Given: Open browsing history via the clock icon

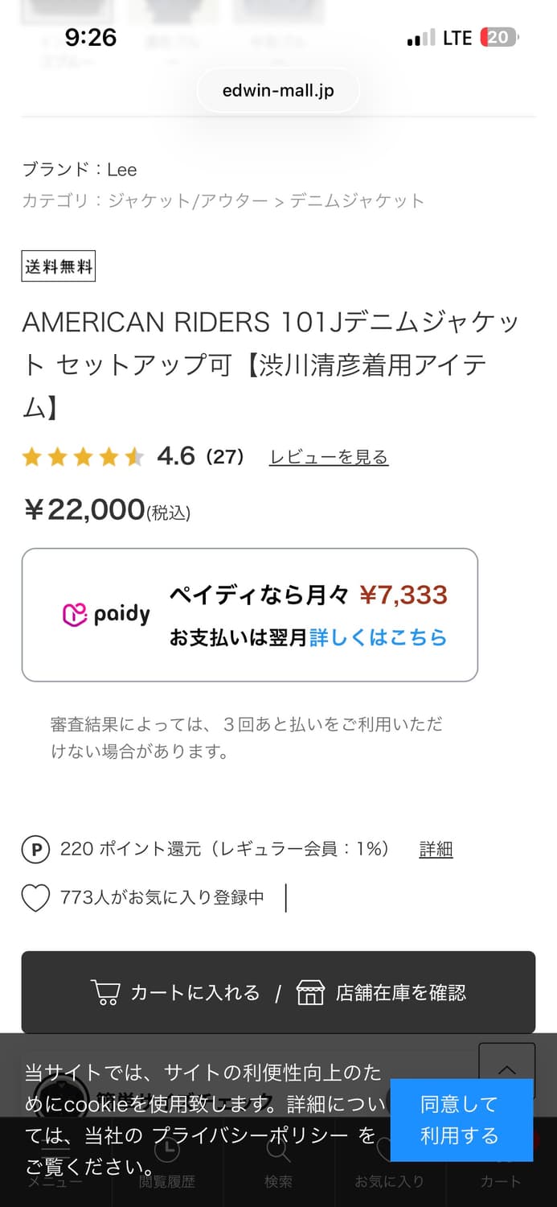Looking at the screenshot, I should (x=167, y=1154).
